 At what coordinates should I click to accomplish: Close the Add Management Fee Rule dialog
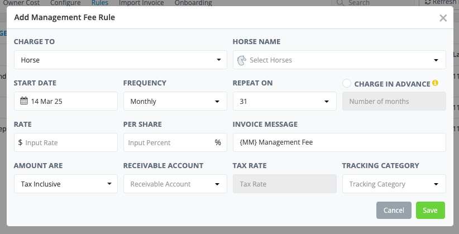pos(443,18)
